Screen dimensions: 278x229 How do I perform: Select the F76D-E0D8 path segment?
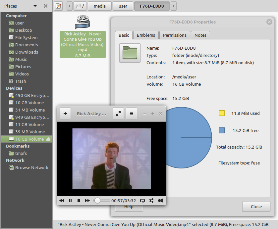(152, 6)
